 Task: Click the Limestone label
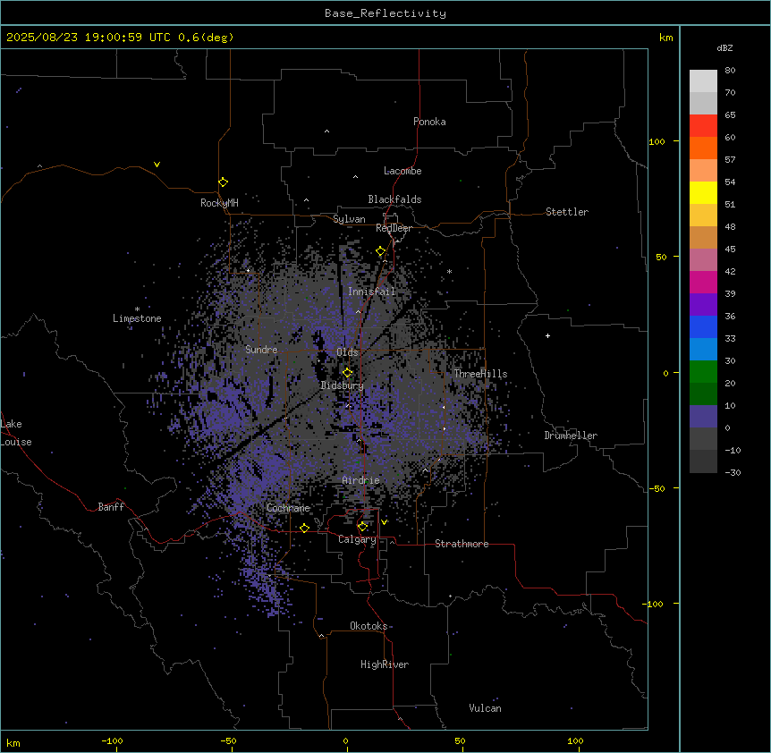tap(137, 318)
